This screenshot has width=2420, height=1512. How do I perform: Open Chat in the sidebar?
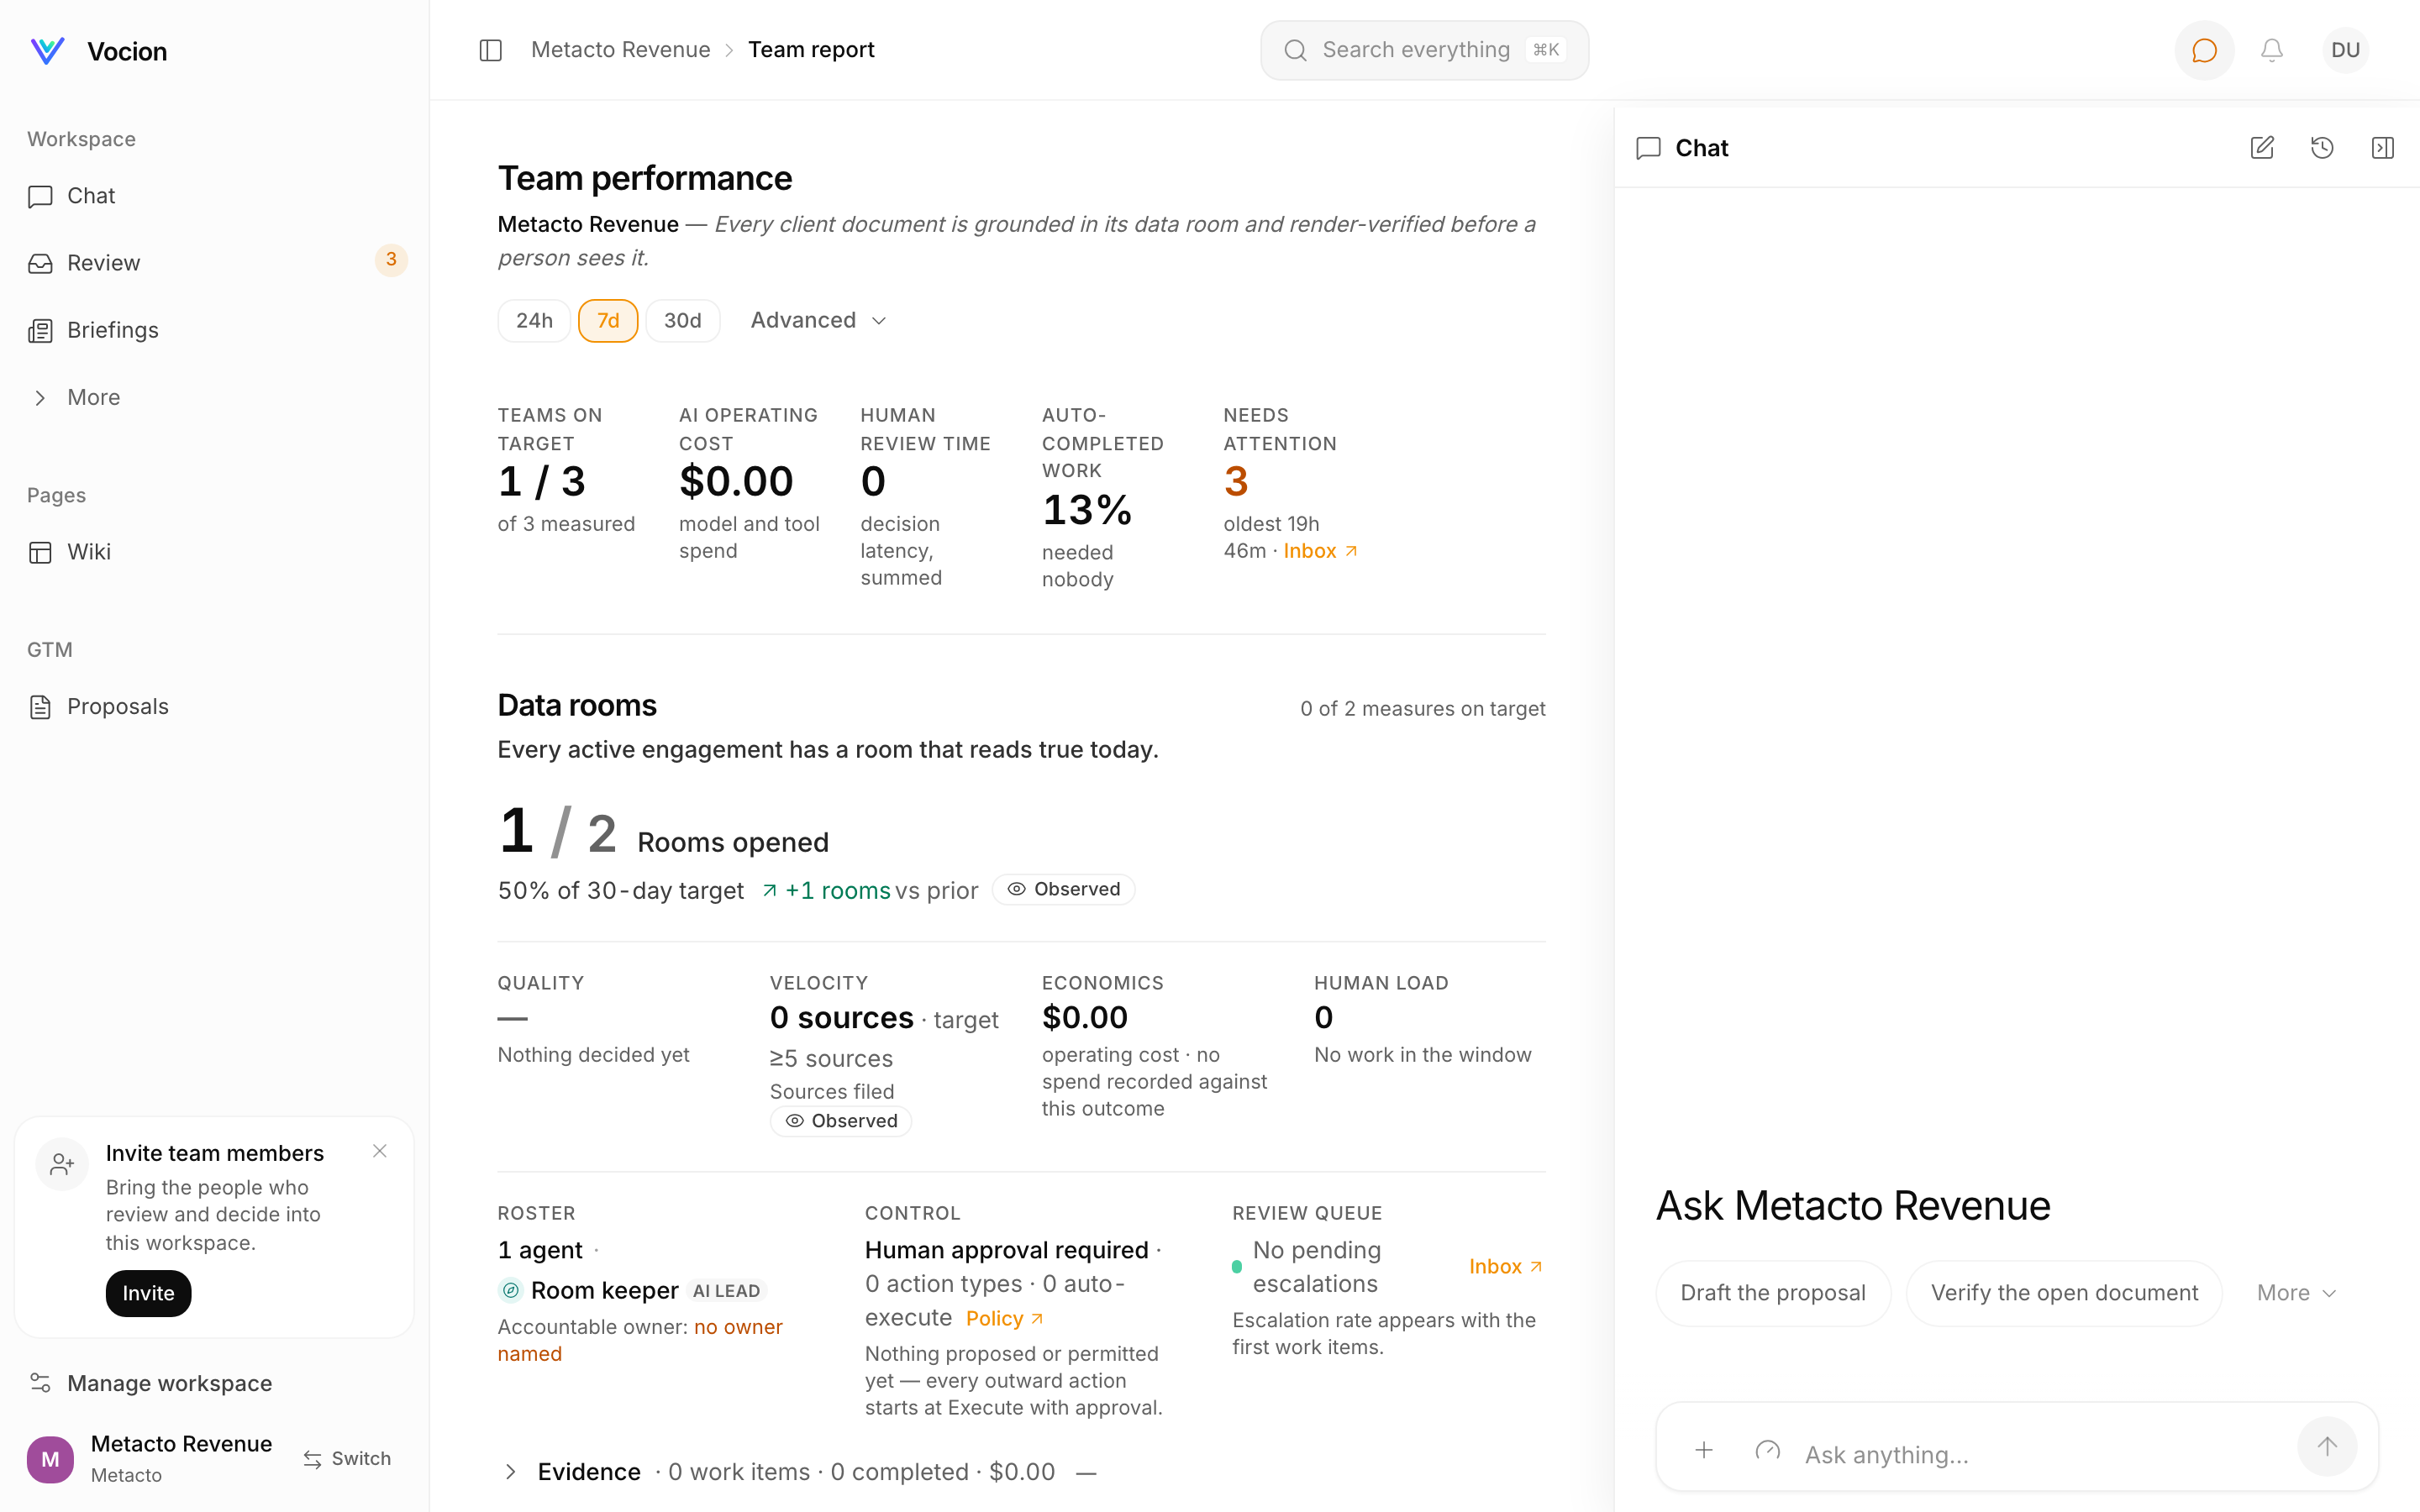[214, 196]
